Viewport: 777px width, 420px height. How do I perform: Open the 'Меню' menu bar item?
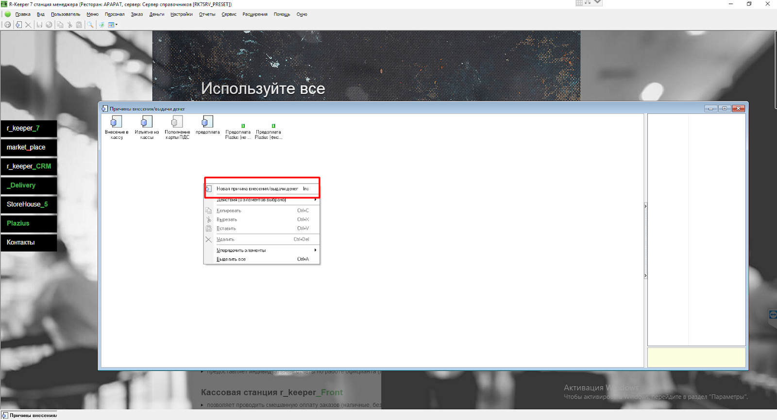click(93, 14)
